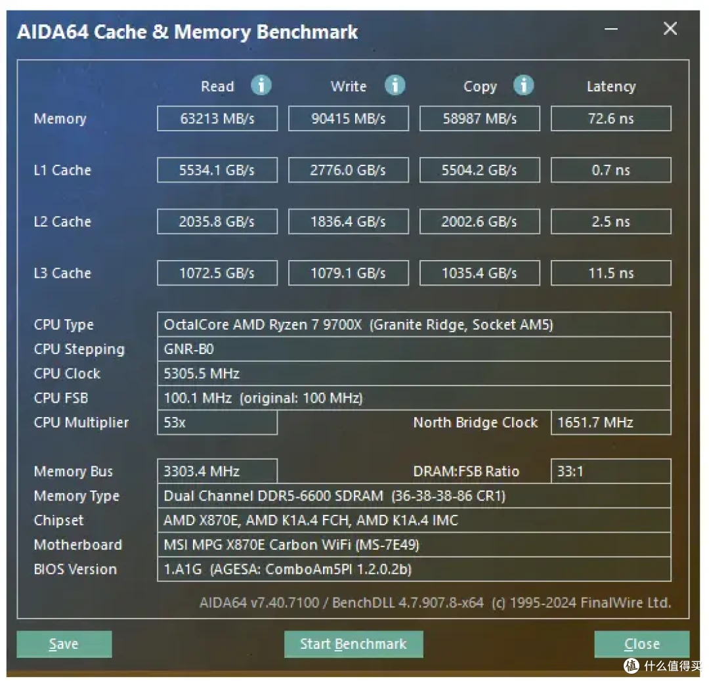Screen dimensions: 709x681
Task: Click the CPU Type field showing Ryzen 7 9700X
Action: tap(414, 324)
